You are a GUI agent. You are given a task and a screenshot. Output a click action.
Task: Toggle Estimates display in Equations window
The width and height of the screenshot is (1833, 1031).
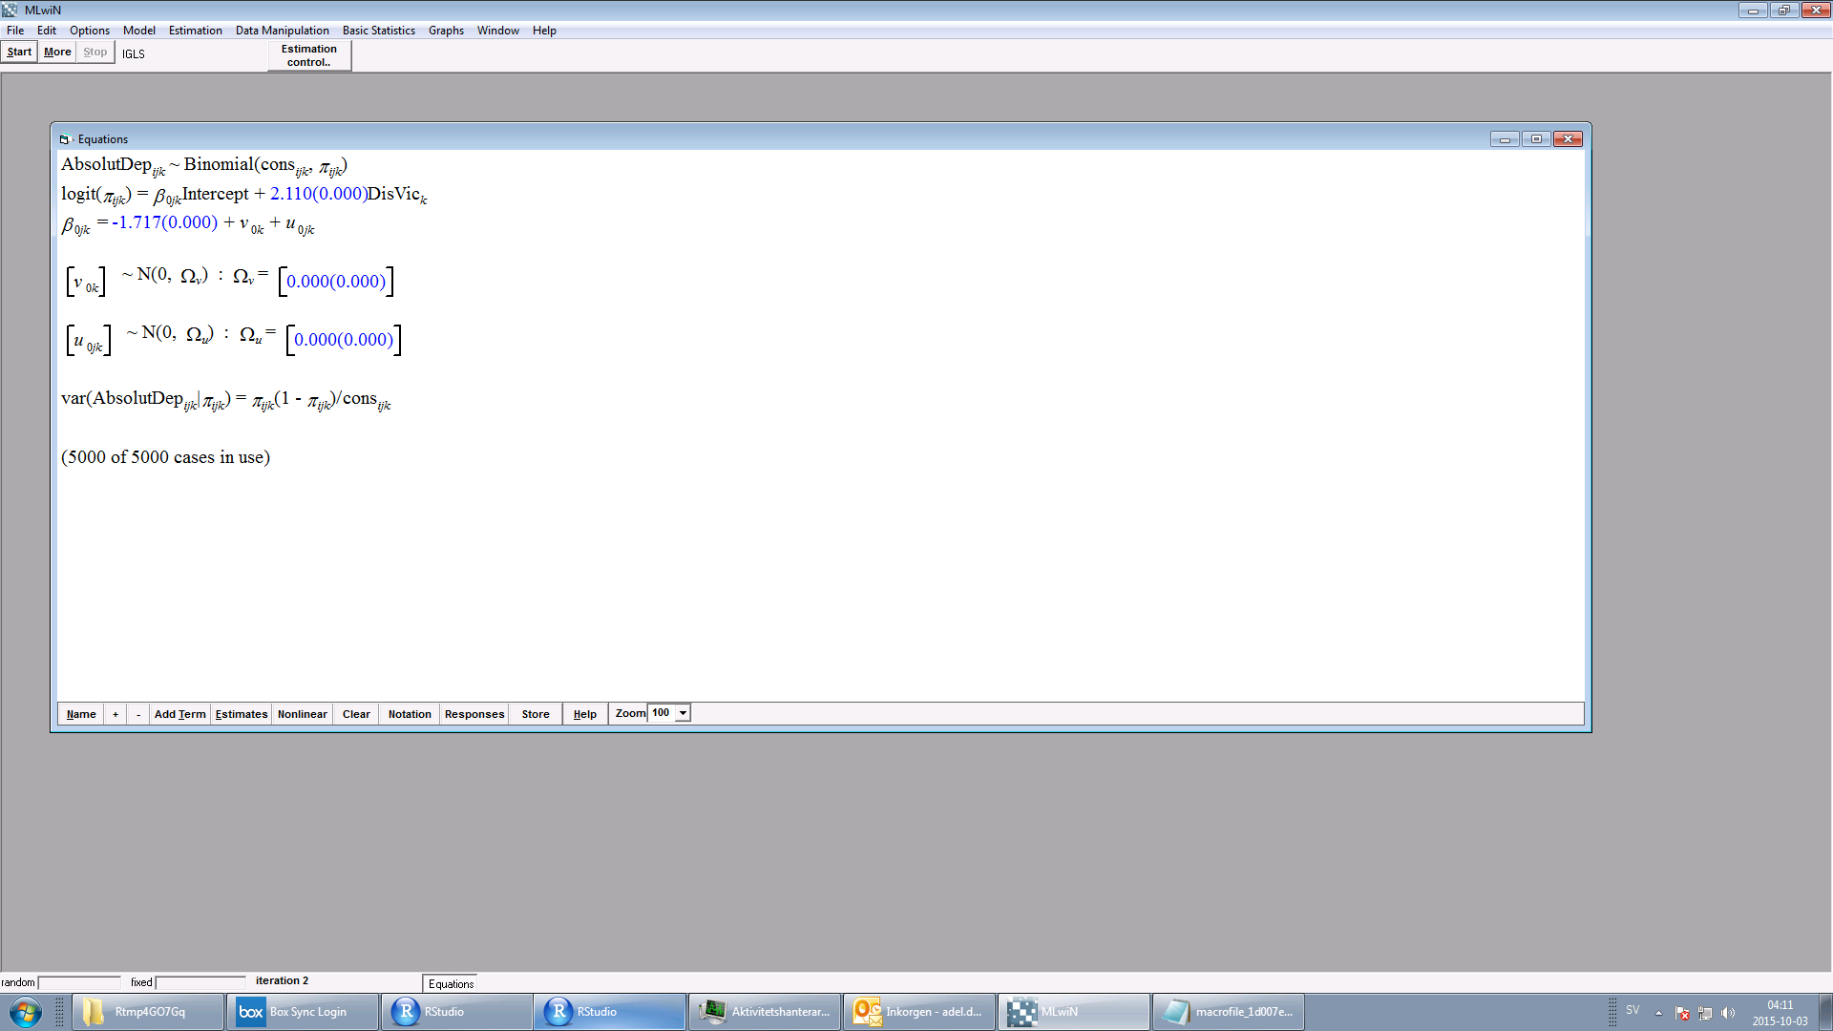(x=241, y=714)
